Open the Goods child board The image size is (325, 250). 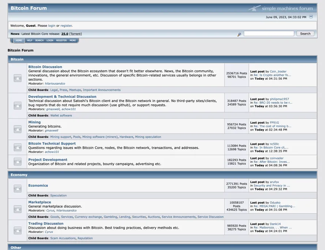coord(55,217)
